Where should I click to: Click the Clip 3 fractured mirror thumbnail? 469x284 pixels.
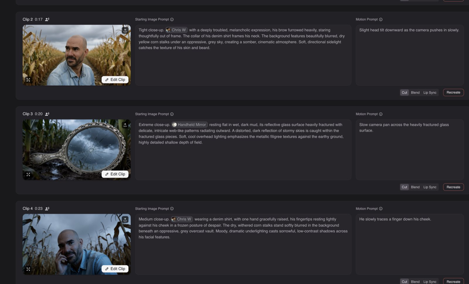(77, 150)
